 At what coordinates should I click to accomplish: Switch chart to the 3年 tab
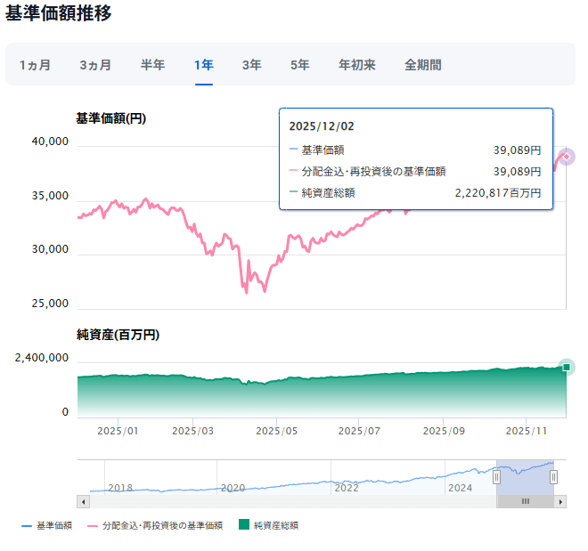[x=251, y=65]
